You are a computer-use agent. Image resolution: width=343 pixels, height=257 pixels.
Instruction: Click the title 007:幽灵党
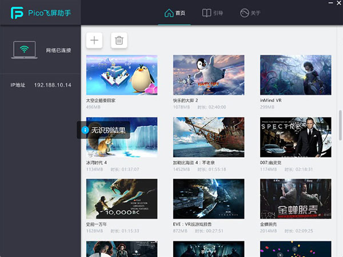click(x=270, y=163)
